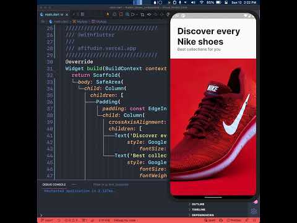Tap the red Nike shoe image in emulator
This screenshot has width=297, height=223.
pyautogui.click(x=213, y=126)
